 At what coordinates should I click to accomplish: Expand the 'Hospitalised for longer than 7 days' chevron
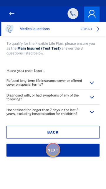click(x=92, y=112)
